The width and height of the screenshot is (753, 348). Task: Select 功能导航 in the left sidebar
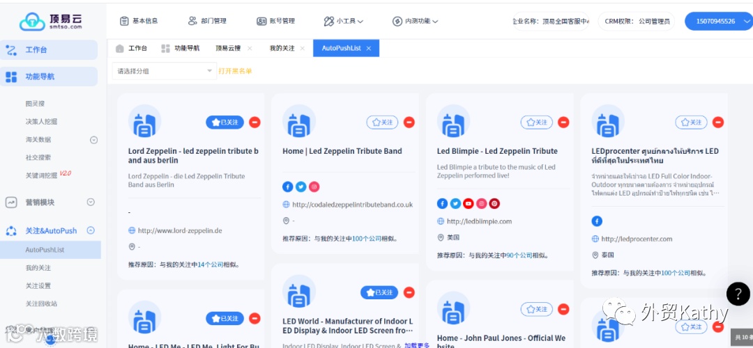[x=49, y=77]
